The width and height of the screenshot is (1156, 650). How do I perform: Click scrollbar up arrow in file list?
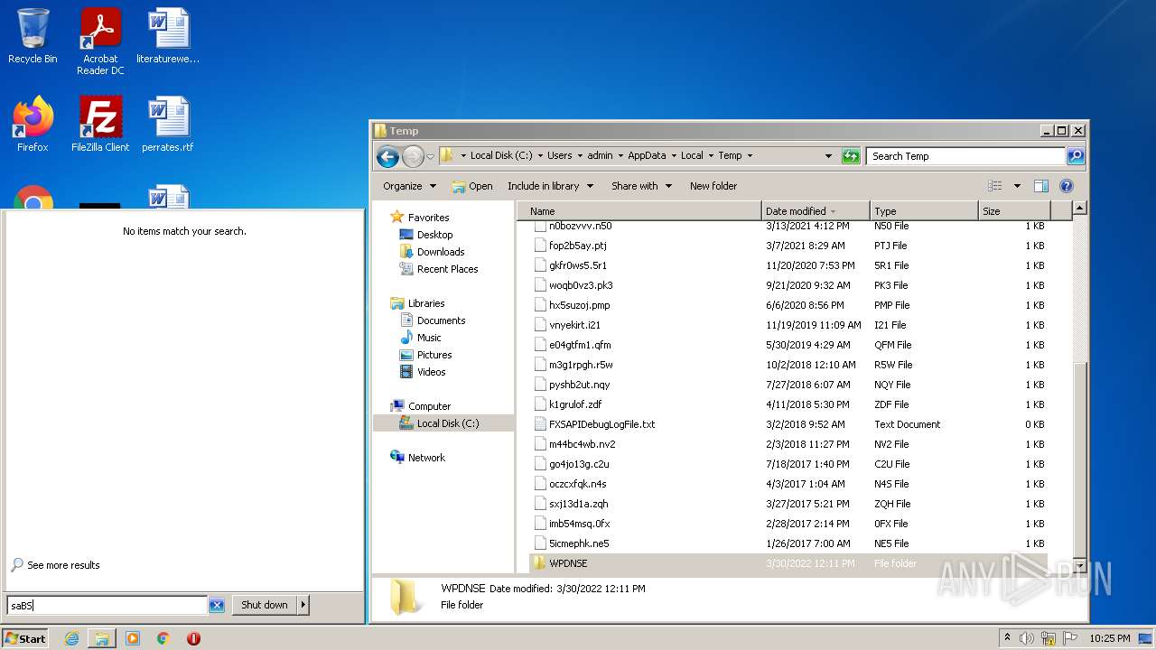coord(1078,209)
